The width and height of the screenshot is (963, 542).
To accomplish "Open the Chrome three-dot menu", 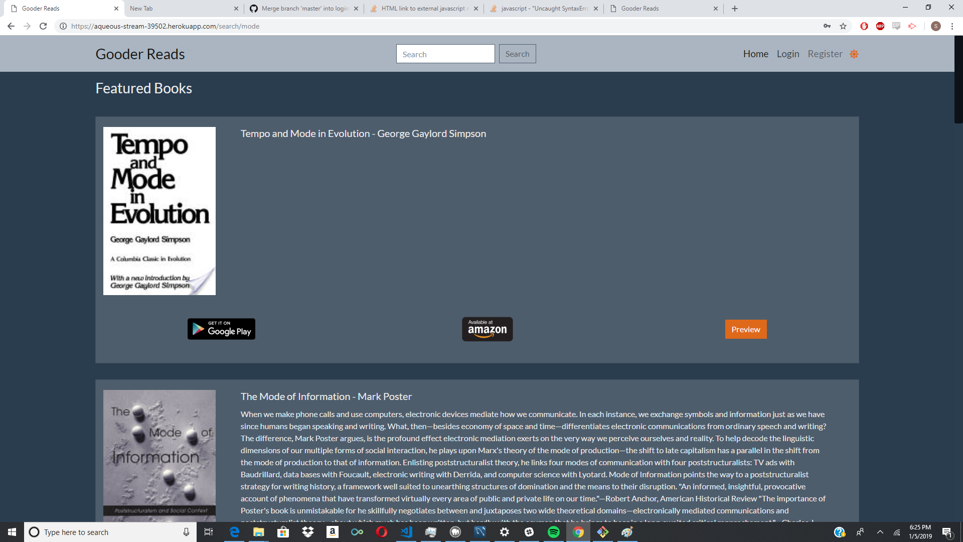I will click(x=952, y=26).
